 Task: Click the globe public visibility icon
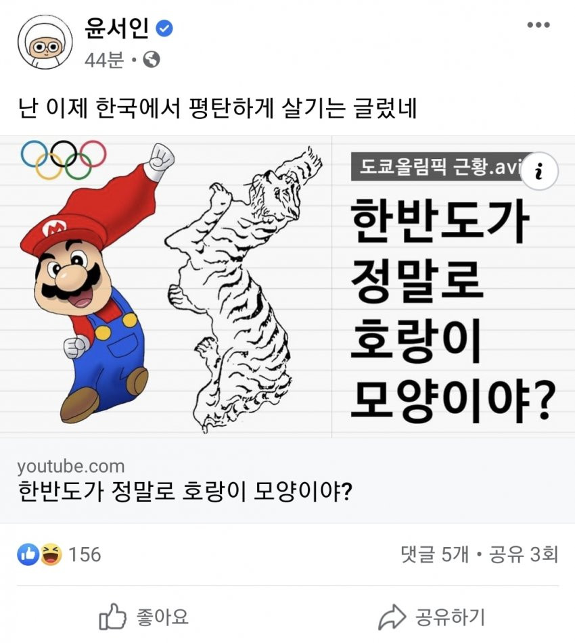tap(152, 60)
